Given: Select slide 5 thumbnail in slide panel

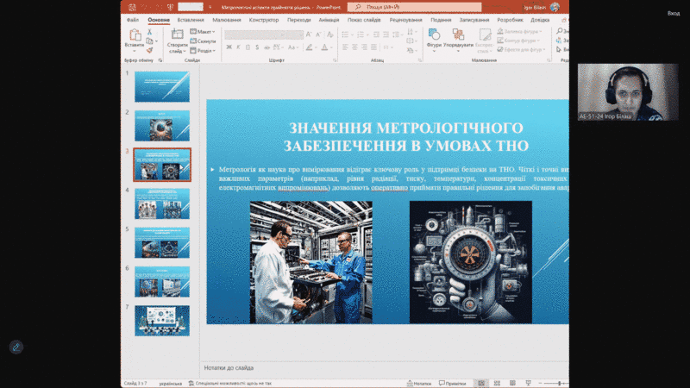Looking at the screenshot, I should click(x=161, y=243).
